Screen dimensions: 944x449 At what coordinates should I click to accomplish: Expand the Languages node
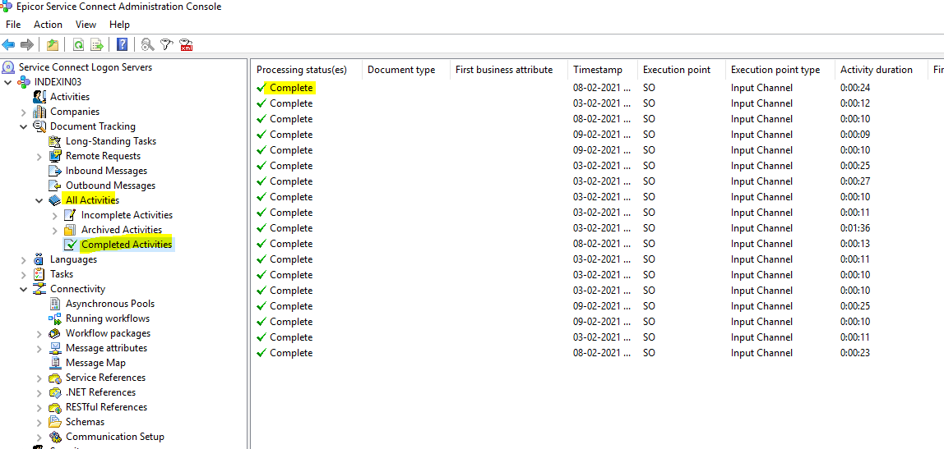pyautogui.click(x=24, y=259)
